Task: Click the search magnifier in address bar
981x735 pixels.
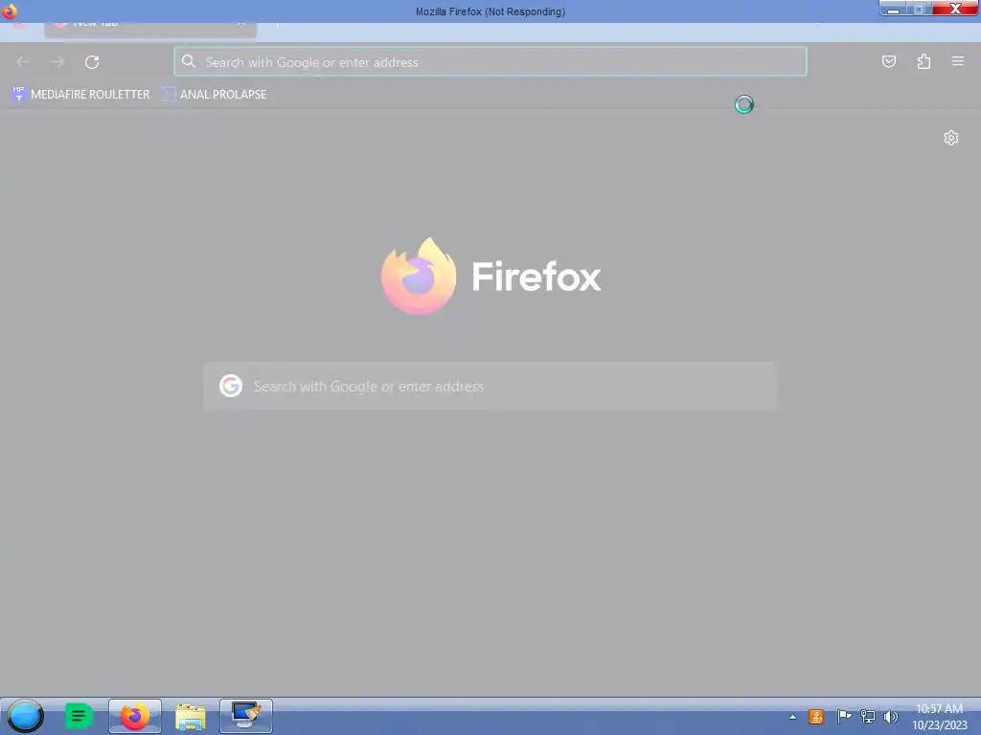Action: pyautogui.click(x=189, y=61)
